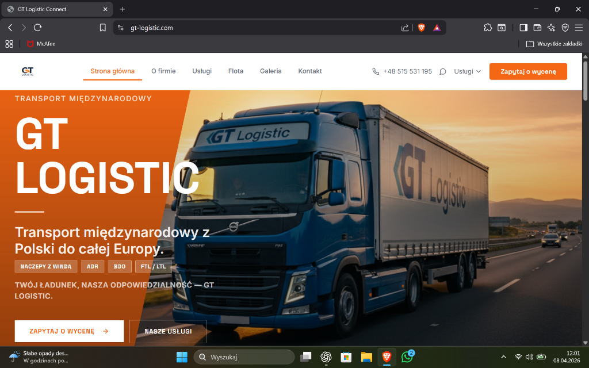Go to Strona główna nav item

pyautogui.click(x=112, y=71)
